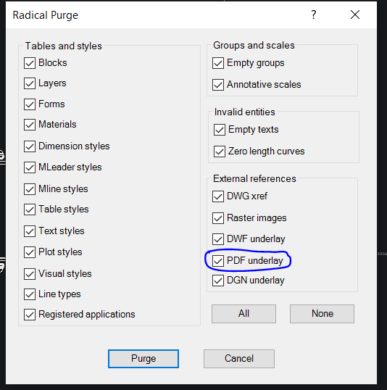387x390 pixels.
Task: Toggle Raster images checkbox
Action: click(218, 218)
